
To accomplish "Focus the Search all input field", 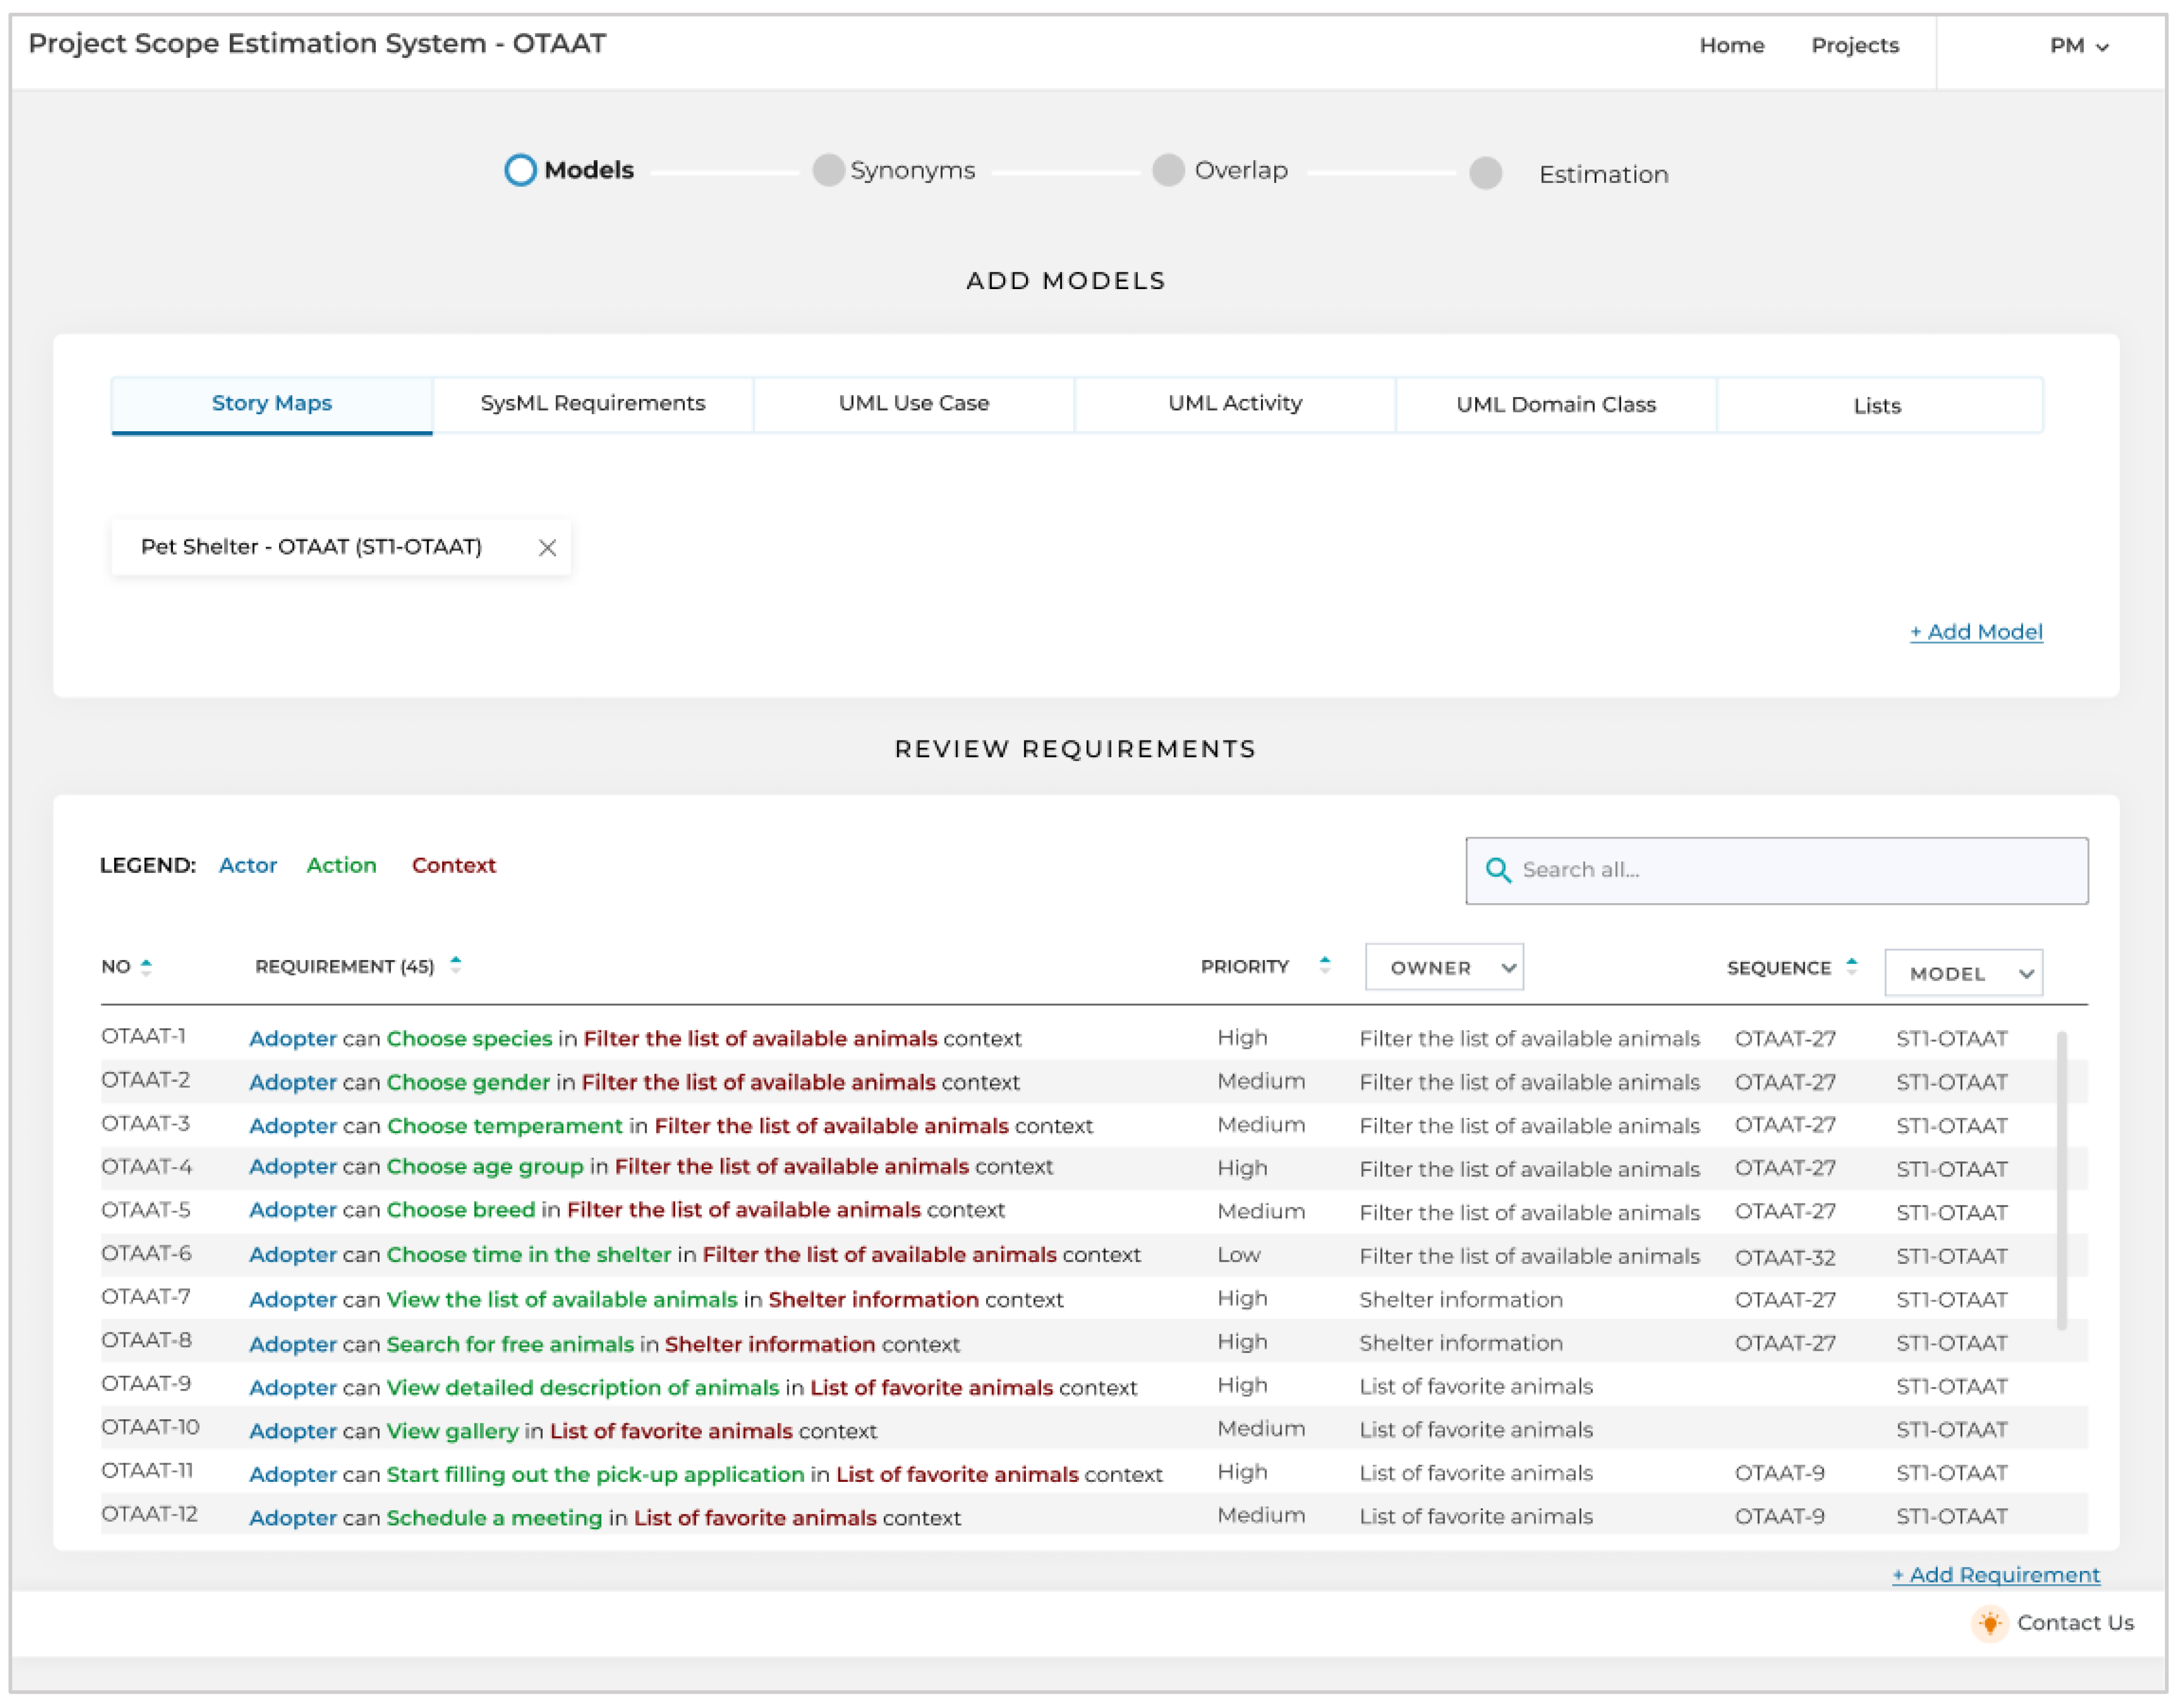I will click(1790, 870).
